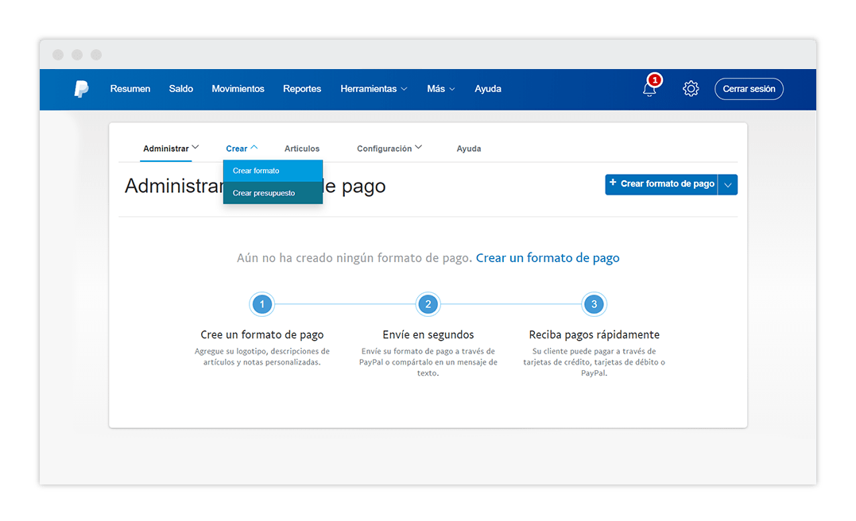Open arrow next to Crear formato de pago
The width and height of the screenshot is (856, 521).
click(x=728, y=184)
